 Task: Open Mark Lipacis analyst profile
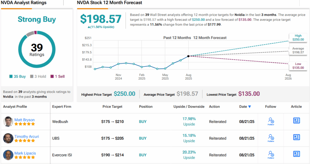[25, 153]
